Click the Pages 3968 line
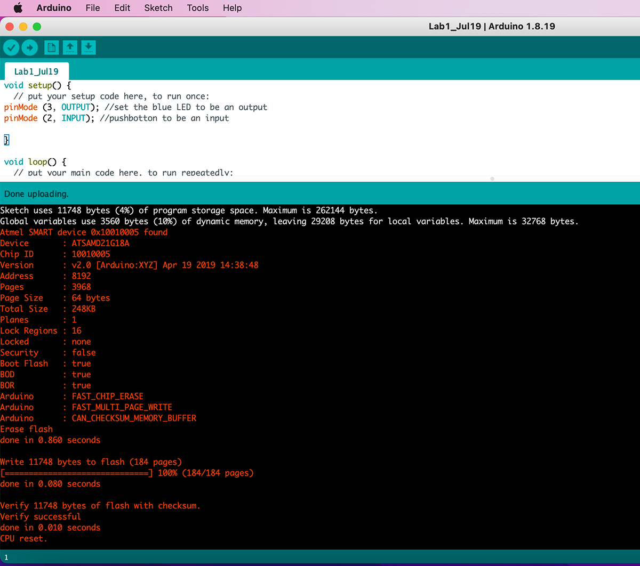This screenshot has height=566, width=640. tap(45, 287)
